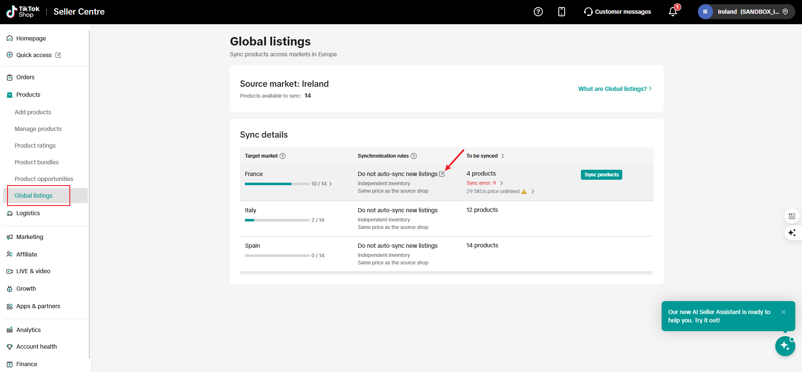Click the Orders clipboard icon
Screen dimensions: 802x372
10,77
